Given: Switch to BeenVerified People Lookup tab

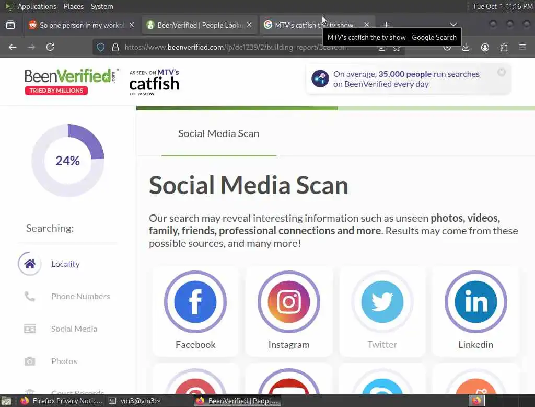Looking at the screenshot, I should tap(200, 25).
